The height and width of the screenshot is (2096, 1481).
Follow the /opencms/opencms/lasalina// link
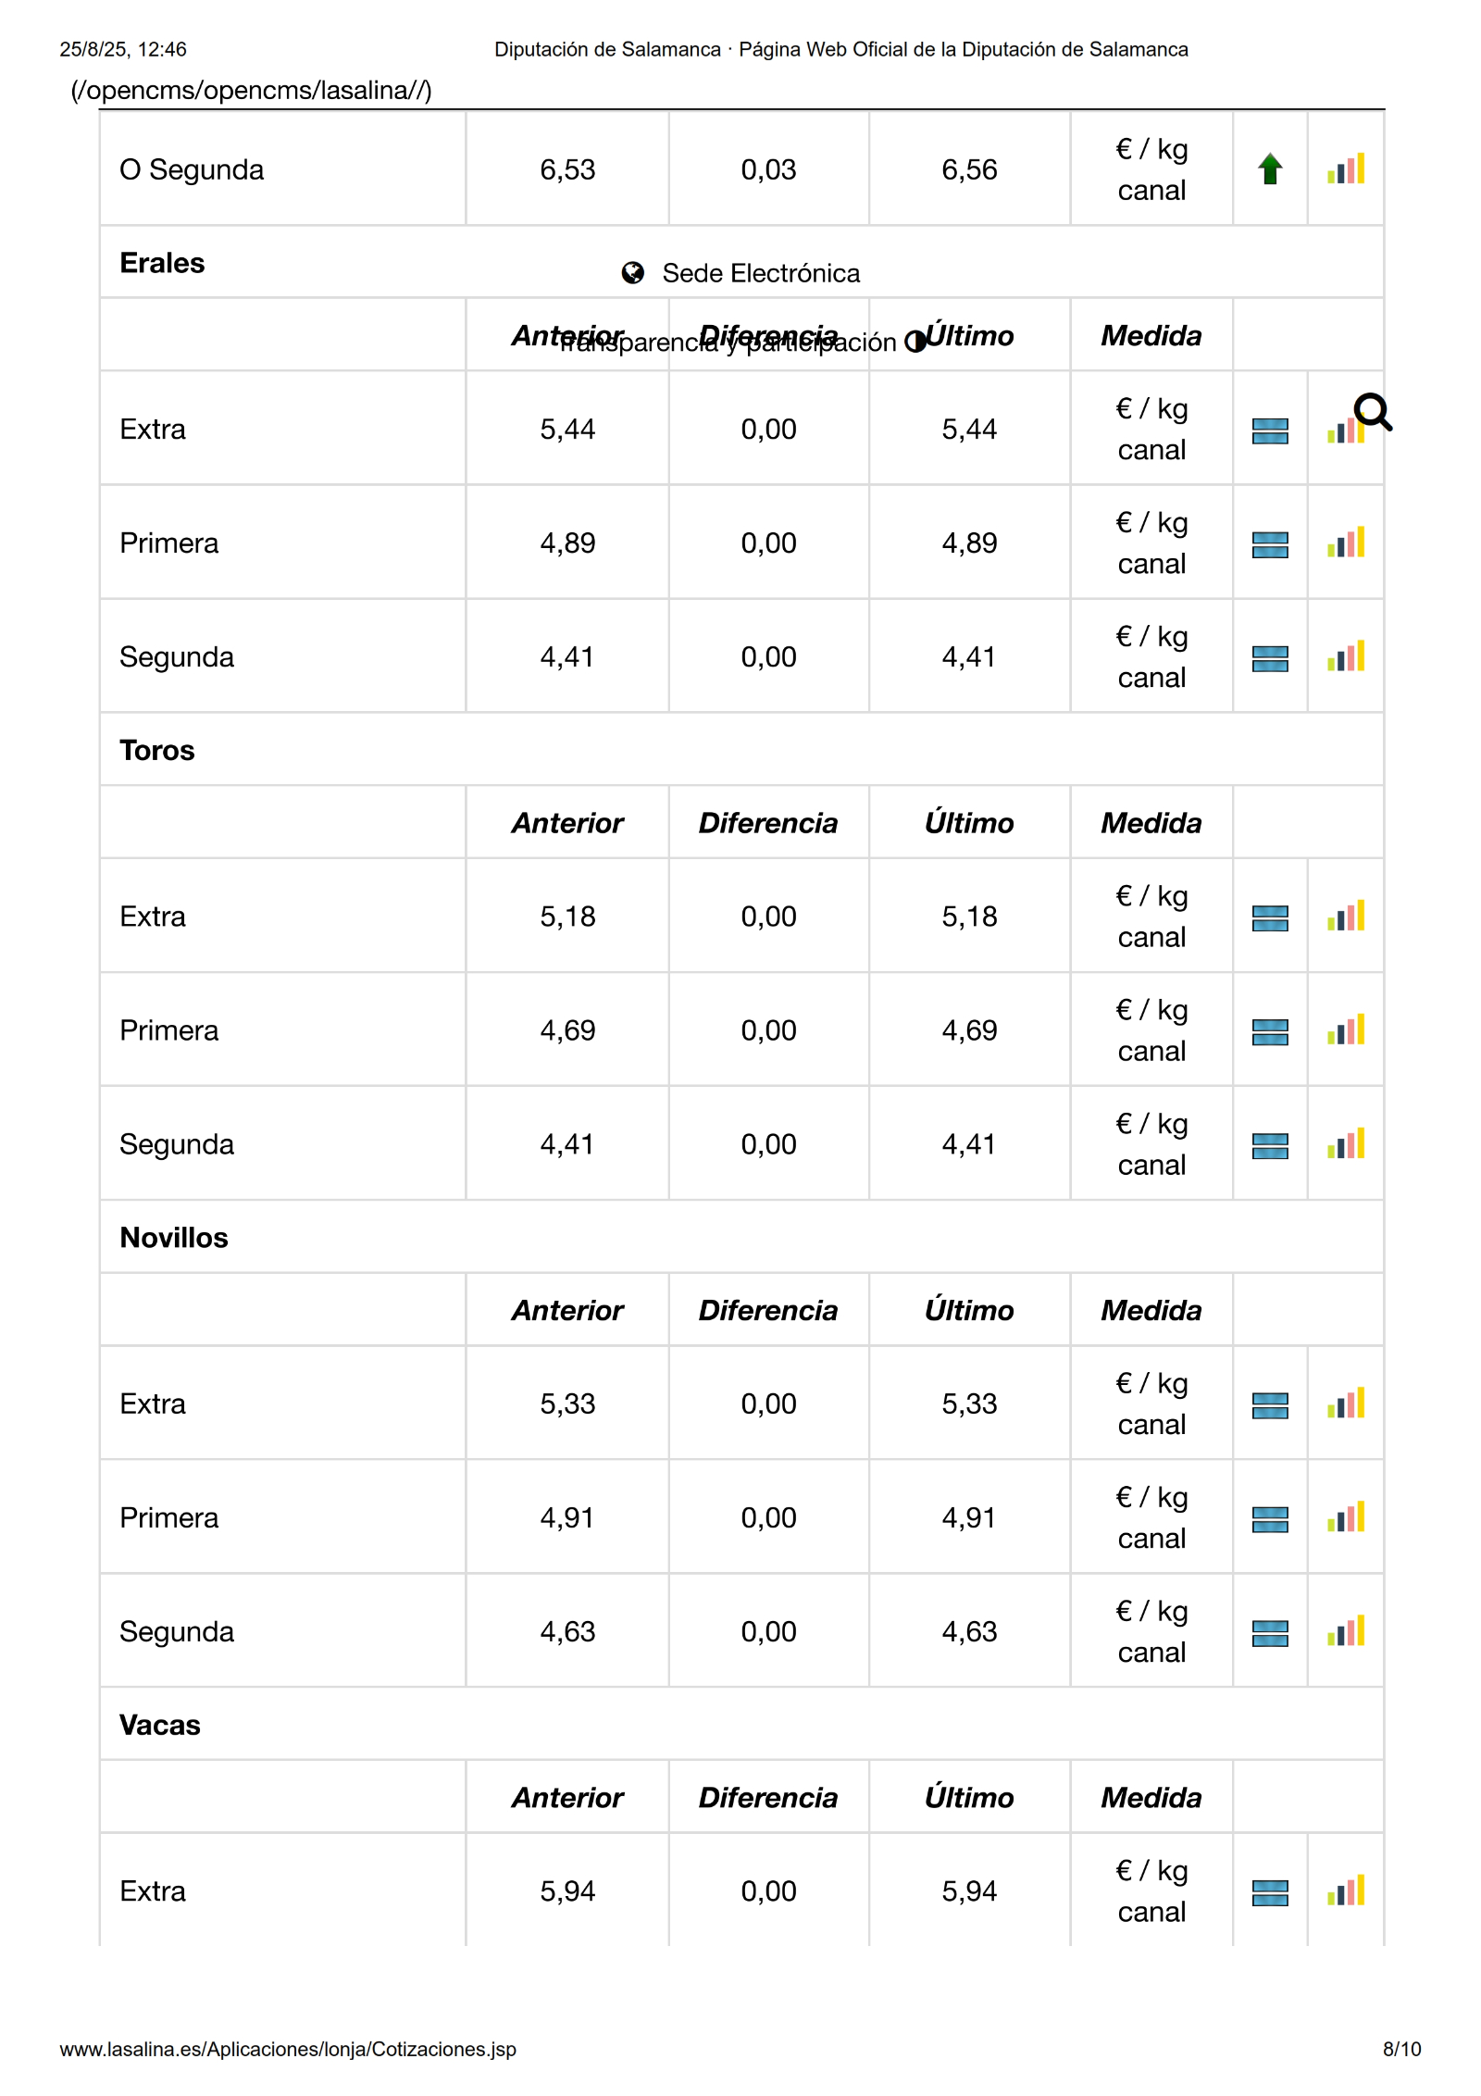pyautogui.click(x=252, y=91)
